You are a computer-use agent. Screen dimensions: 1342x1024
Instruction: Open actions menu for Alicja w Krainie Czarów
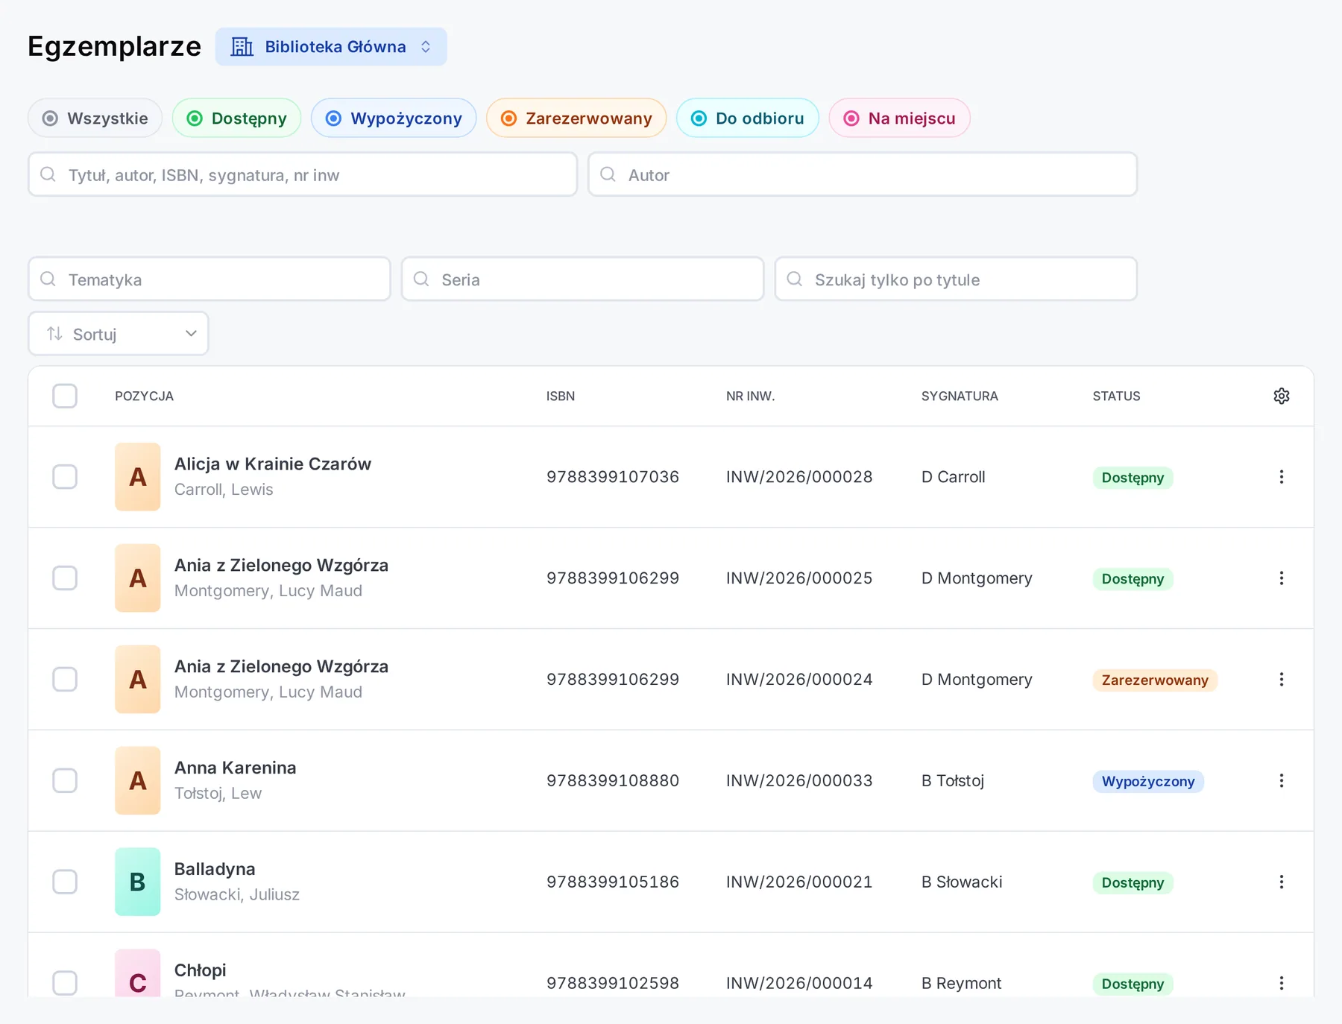pyautogui.click(x=1281, y=477)
